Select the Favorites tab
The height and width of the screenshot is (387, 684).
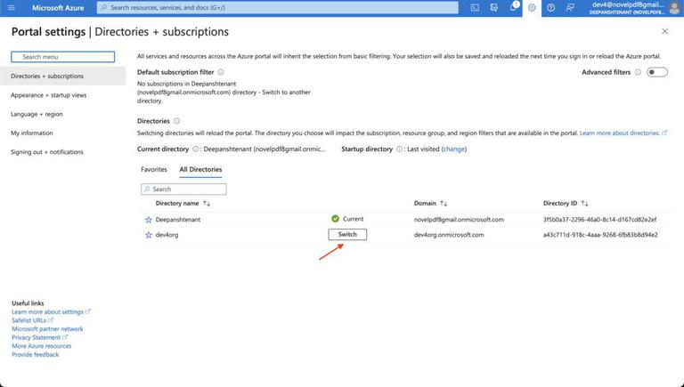(154, 170)
